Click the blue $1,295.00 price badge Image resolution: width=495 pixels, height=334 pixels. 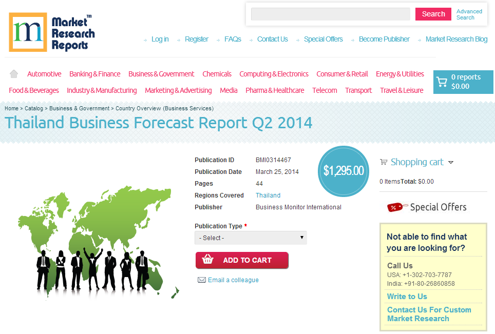[343, 171]
